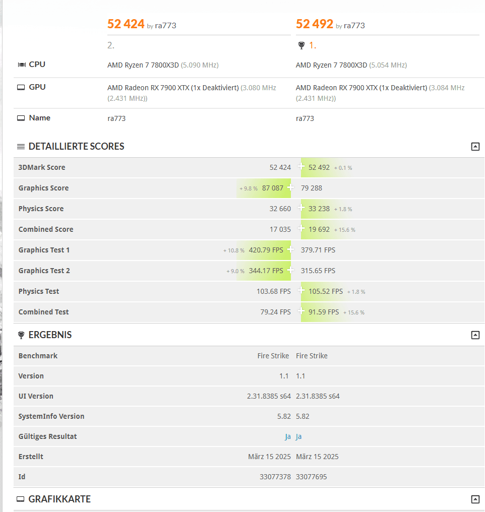The image size is (485, 512).
Task: Click the 91.59 FPS Combined Test value
Action: [x=324, y=312]
